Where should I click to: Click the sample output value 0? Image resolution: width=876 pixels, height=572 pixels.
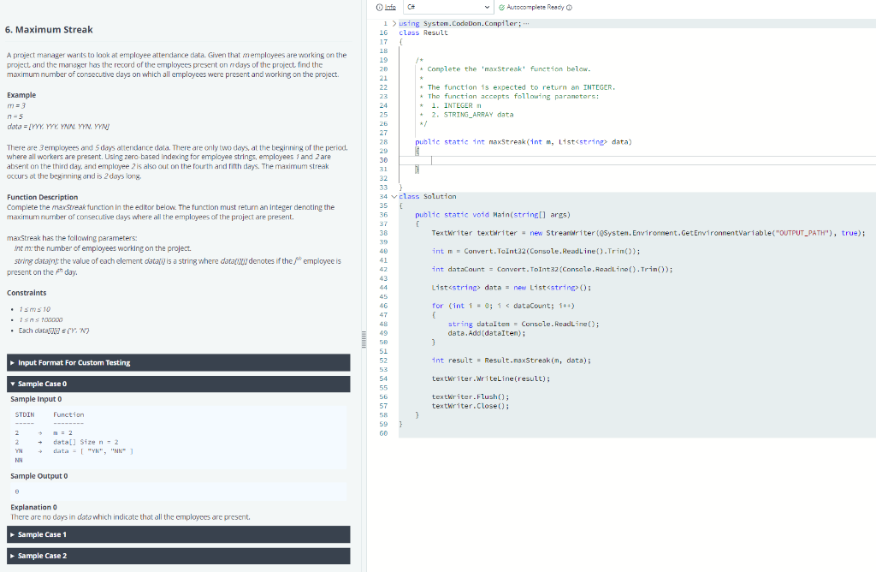click(x=17, y=492)
